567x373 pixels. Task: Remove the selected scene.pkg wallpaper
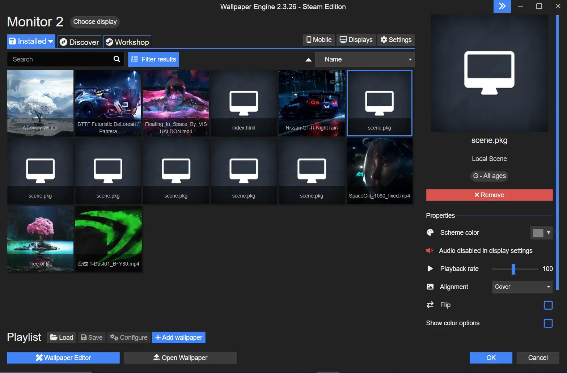coord(489,195)
